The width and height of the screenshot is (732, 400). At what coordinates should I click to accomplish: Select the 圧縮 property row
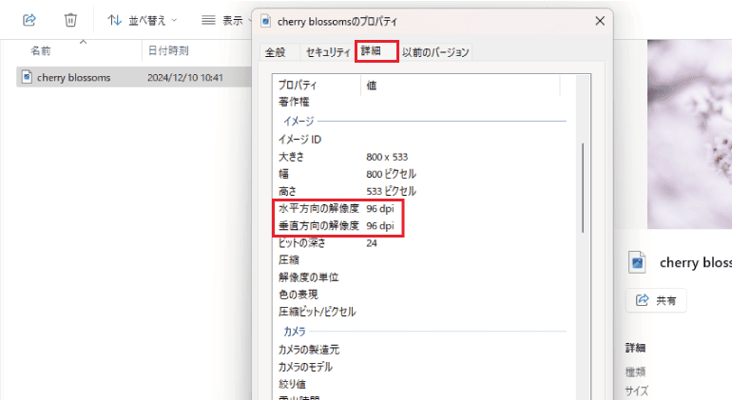pos(288,260)
